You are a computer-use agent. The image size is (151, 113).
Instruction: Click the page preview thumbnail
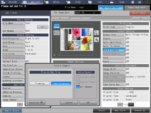[x=77, y=39]
